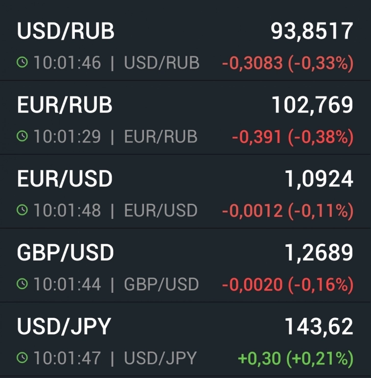Click the red -0,0020 (-0,16%) change
Viewport: 371px width, 378px height.
tap(287, 284)
